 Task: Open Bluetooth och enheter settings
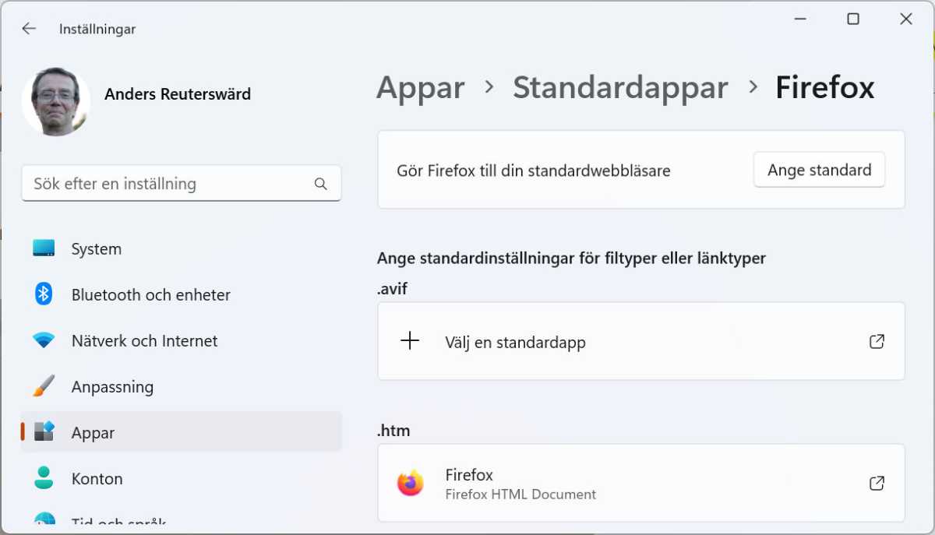point(44,294)
